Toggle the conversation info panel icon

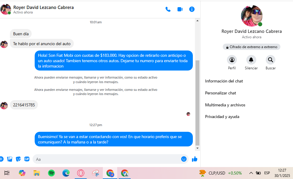pyautogui.click(x=192, y=9)
